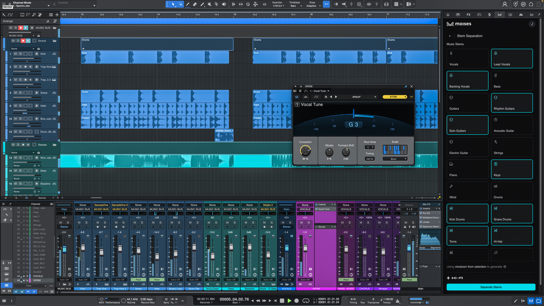Stop playback with the Stop button
This screenshot has width=544, height=306.
point(282,301)
